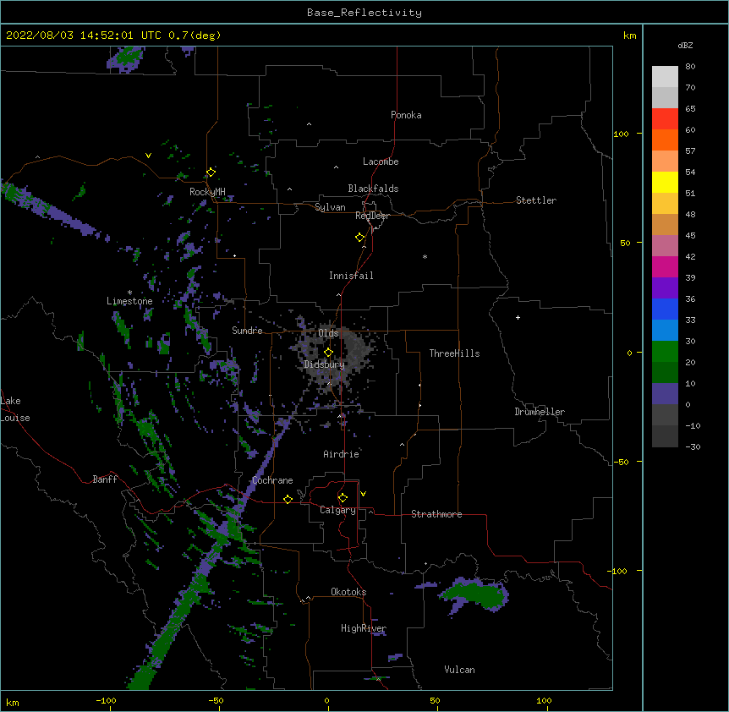Click the Innisfail town label

click(351, 276)
